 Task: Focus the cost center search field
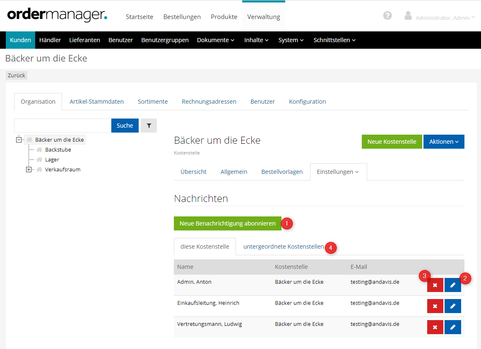(x=63, y=126)
